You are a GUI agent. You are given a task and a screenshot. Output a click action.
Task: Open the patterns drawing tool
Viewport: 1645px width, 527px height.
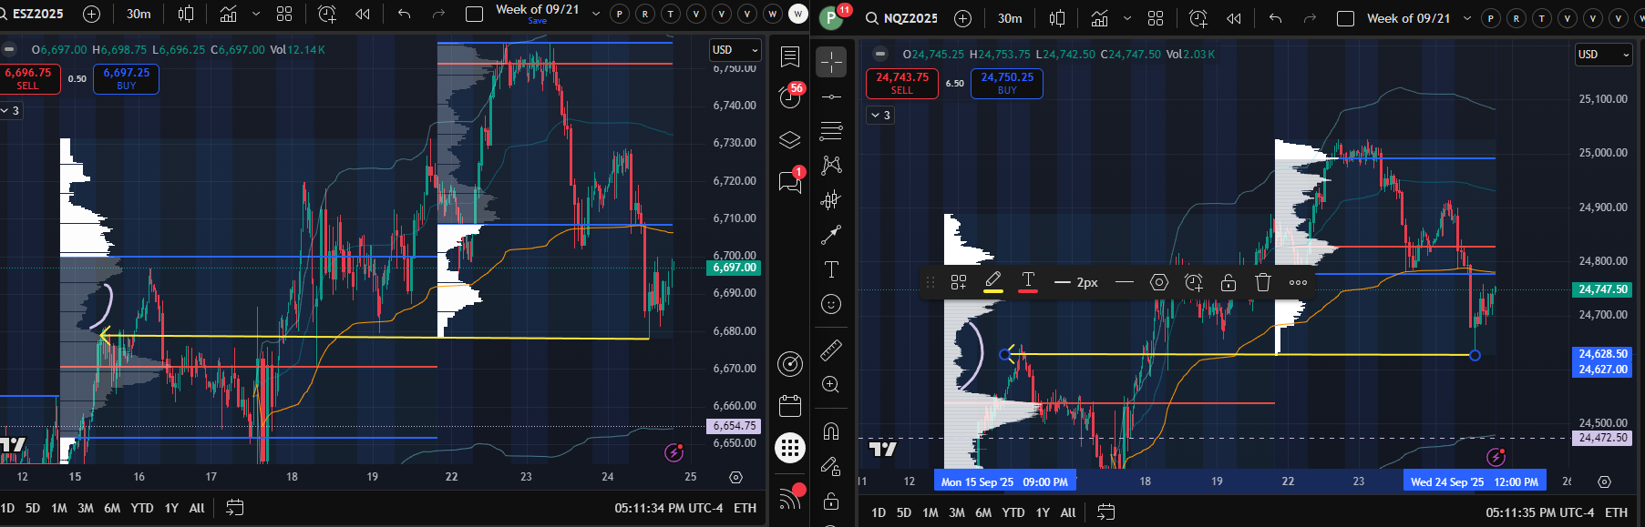[831, 166]
